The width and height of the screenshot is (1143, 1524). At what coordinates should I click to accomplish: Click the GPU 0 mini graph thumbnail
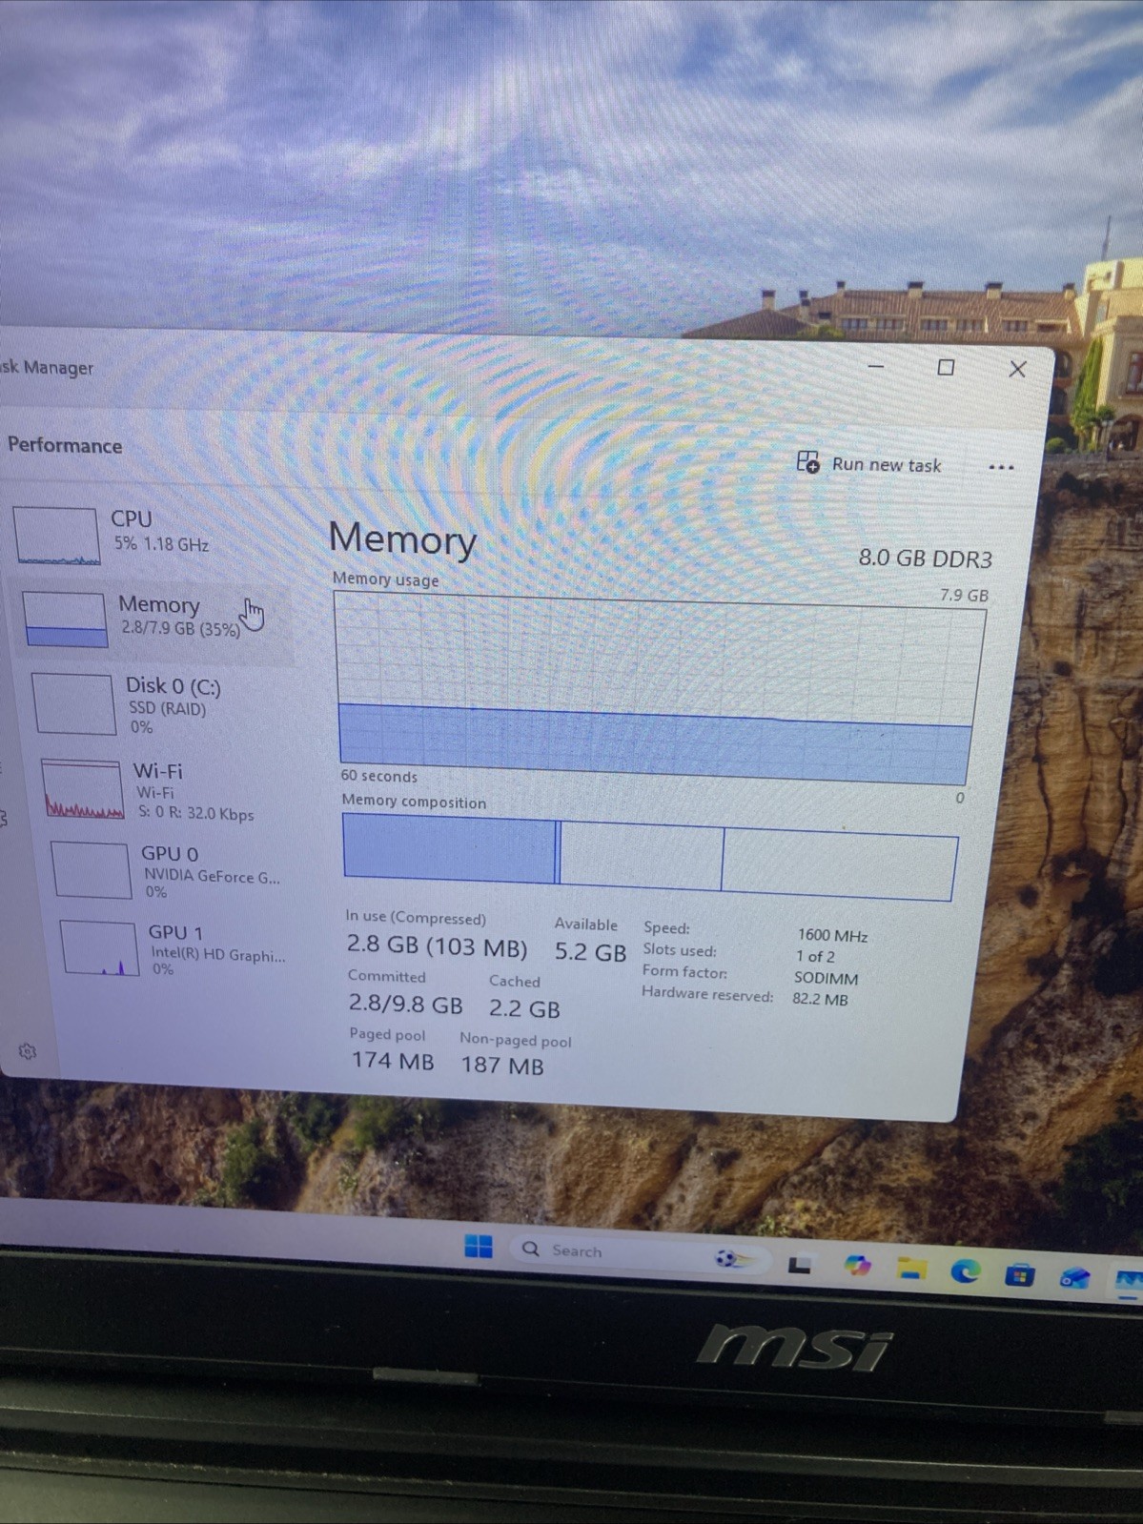[91, 870]
